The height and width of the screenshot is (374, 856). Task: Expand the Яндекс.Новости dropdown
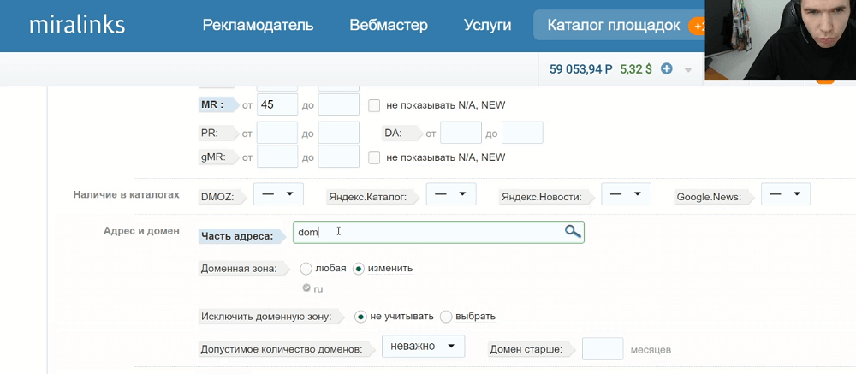(627, 194)
